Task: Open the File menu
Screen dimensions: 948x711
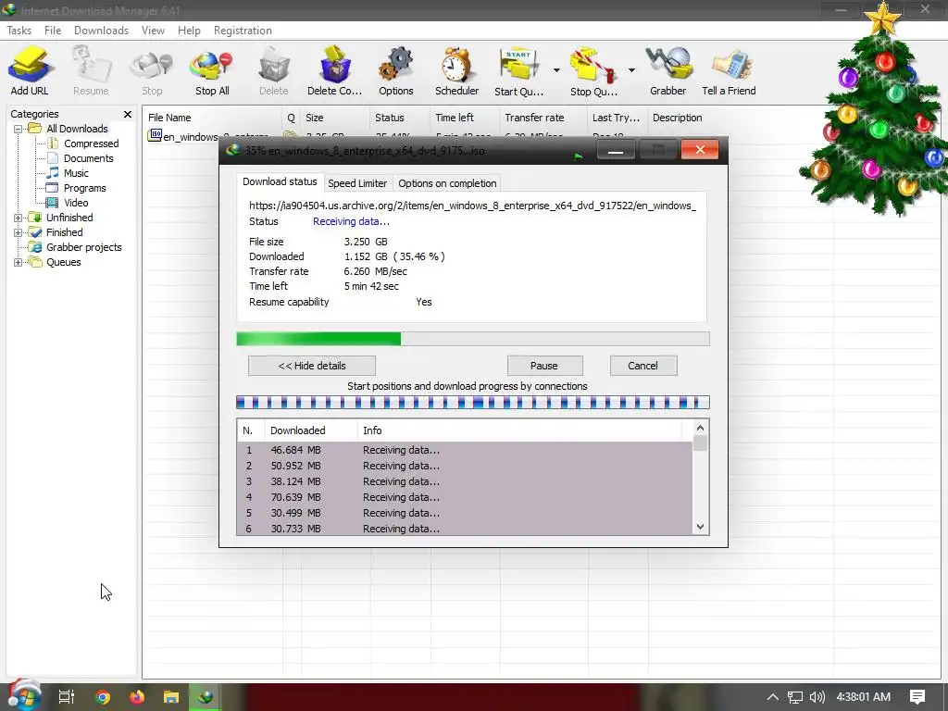Action: pos(53,31)
